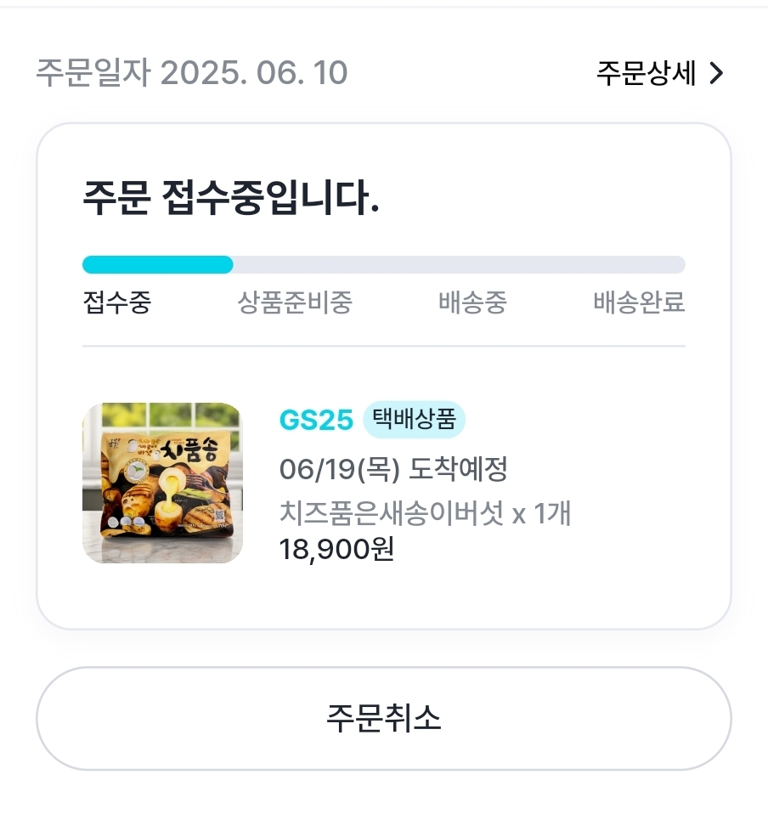
Task: Select the 배송완료 progress step
Action: (x=638, y=302)
